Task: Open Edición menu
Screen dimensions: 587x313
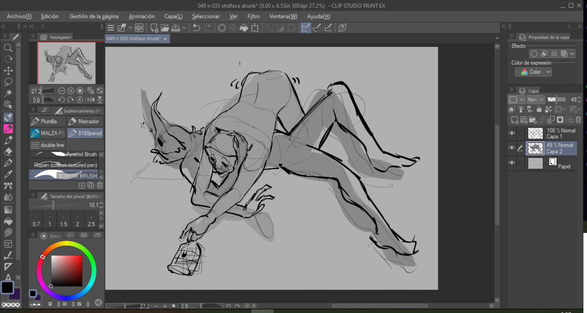Action: (x=50, y=16)
